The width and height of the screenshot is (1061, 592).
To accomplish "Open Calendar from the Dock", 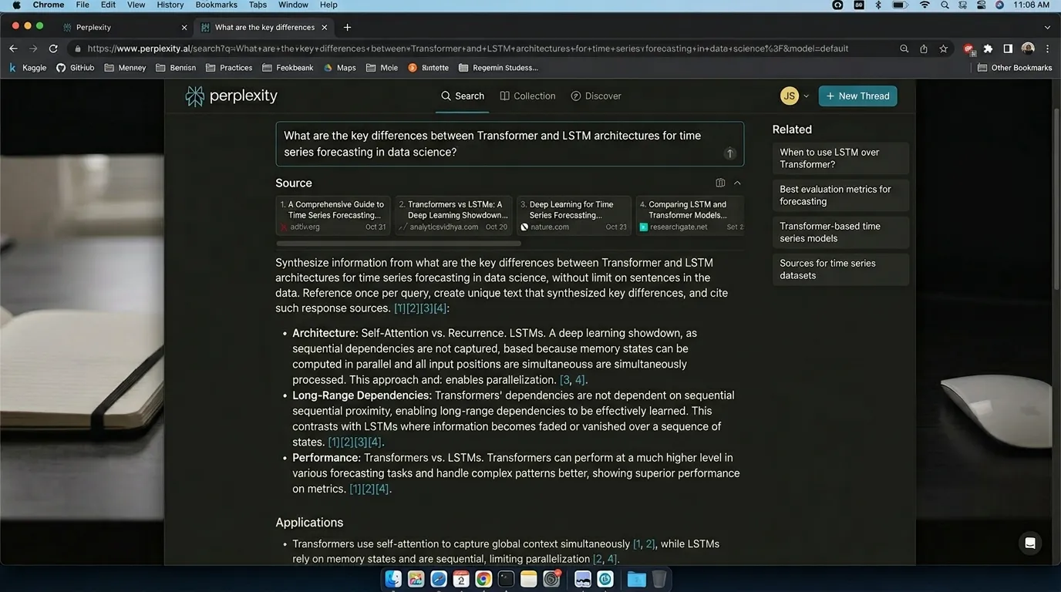I will (461, 579).
